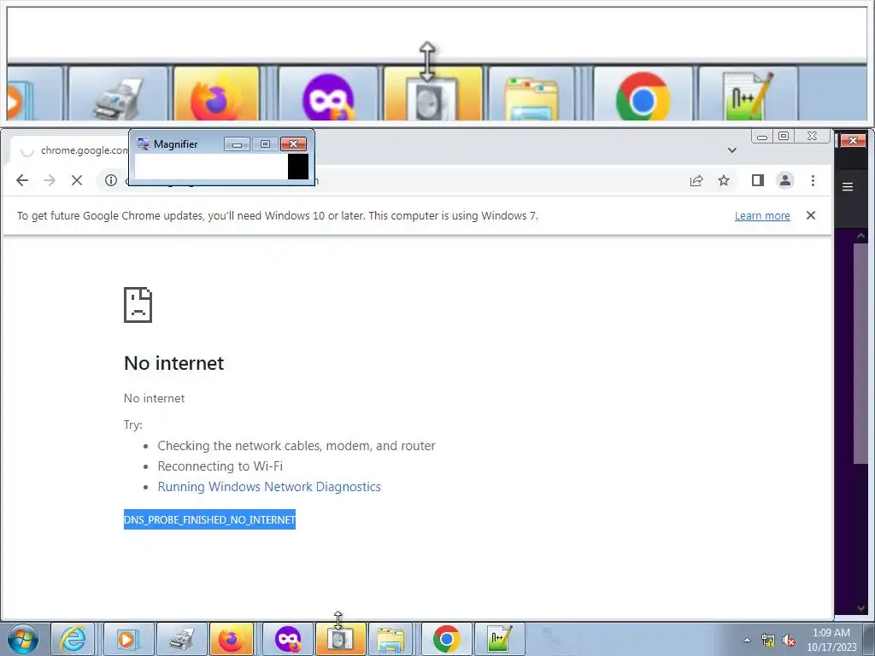The width and height of the screenshot is (875, 656).
Task: Open the fax and scan taskbar icon
Action: coord(182,639)
